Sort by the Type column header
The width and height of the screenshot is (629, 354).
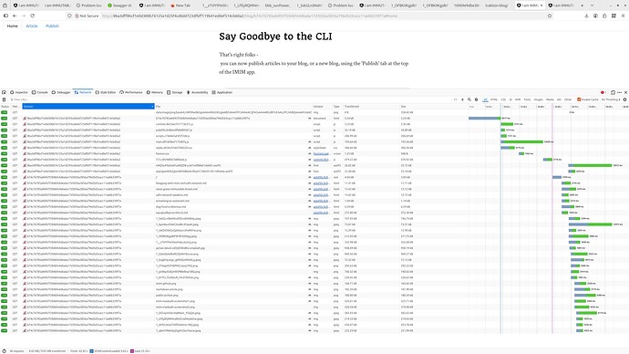[x=337, y=107]
